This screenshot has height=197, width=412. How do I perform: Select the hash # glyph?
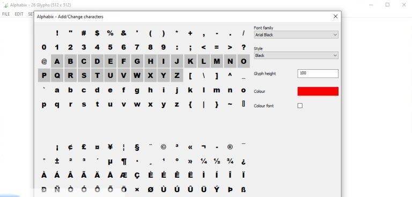tap(84, 33)
